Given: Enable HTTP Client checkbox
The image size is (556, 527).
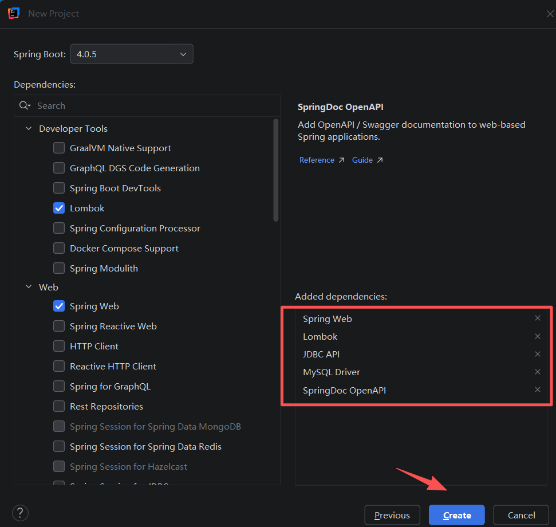Looking at the screenshot, I should tap(59, 346).
